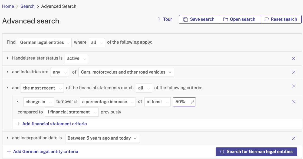303x159 pixels.
Task: Click Search for German legal entities
Action: click(x=256, y=152)
